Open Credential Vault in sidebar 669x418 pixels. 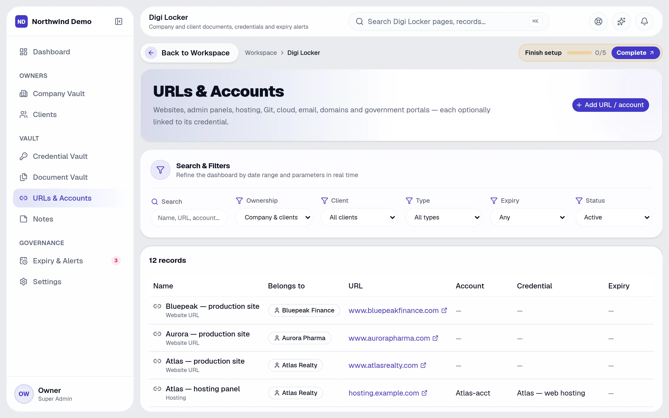[70, 156]
